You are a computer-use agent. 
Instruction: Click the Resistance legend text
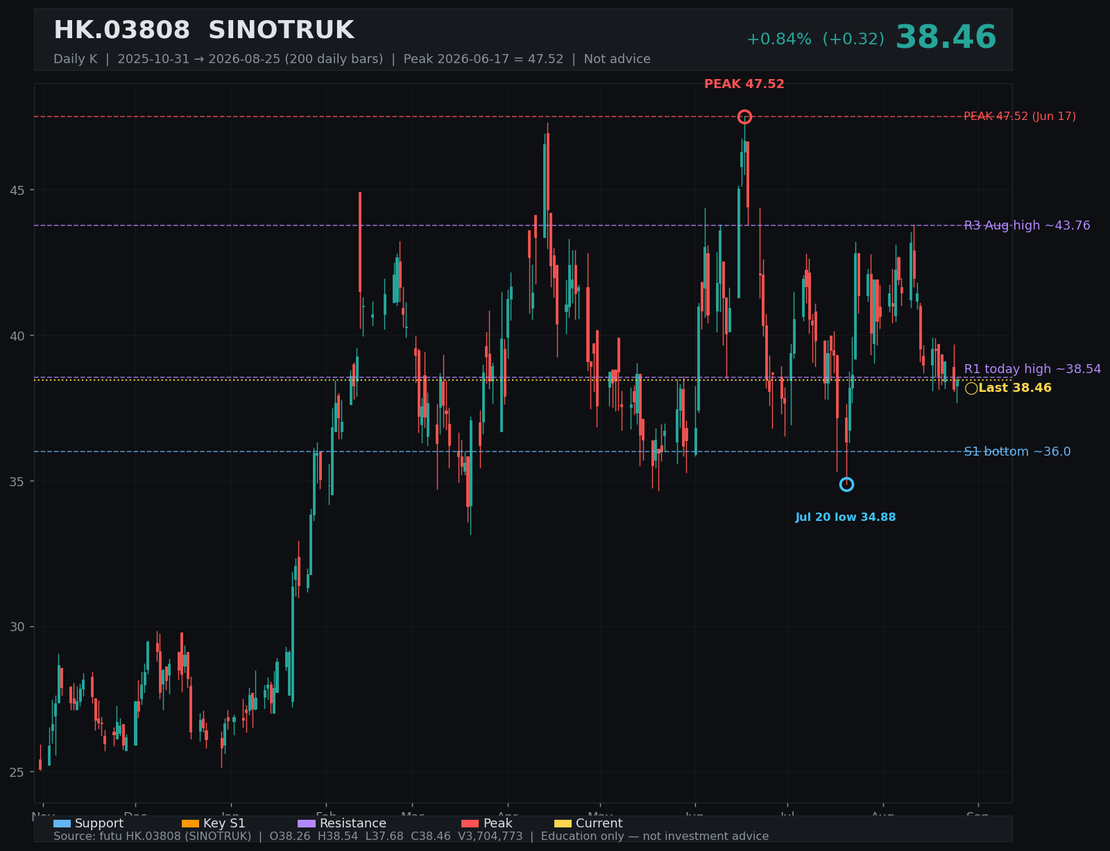pos(353,823)
